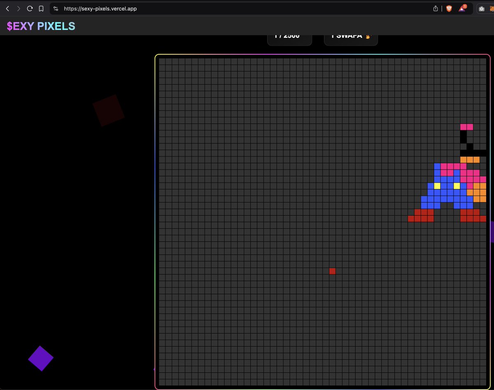Click the right pixel of top pink pair
Screen dimensions: 494x390
click(x=470, y=127)
